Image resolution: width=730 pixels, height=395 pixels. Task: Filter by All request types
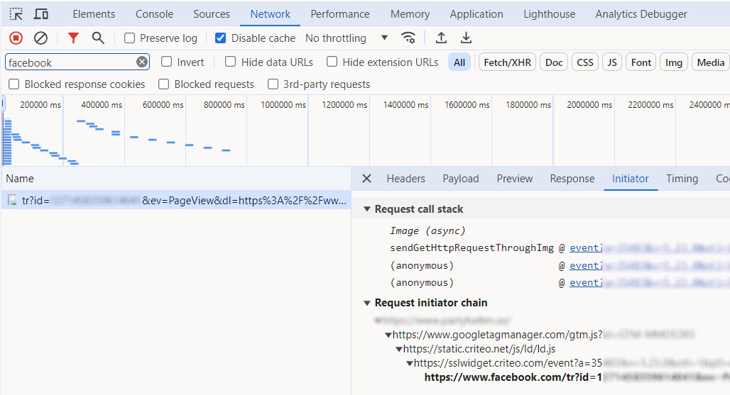click(x=459, y=62)
